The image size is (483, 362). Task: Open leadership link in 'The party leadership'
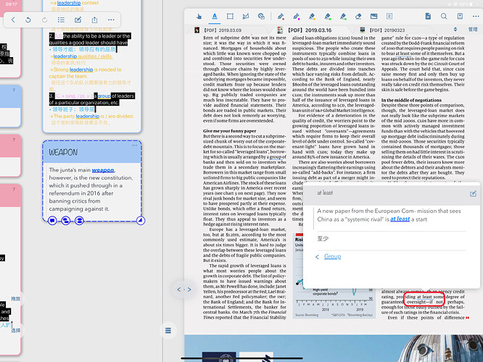point(88,116)
